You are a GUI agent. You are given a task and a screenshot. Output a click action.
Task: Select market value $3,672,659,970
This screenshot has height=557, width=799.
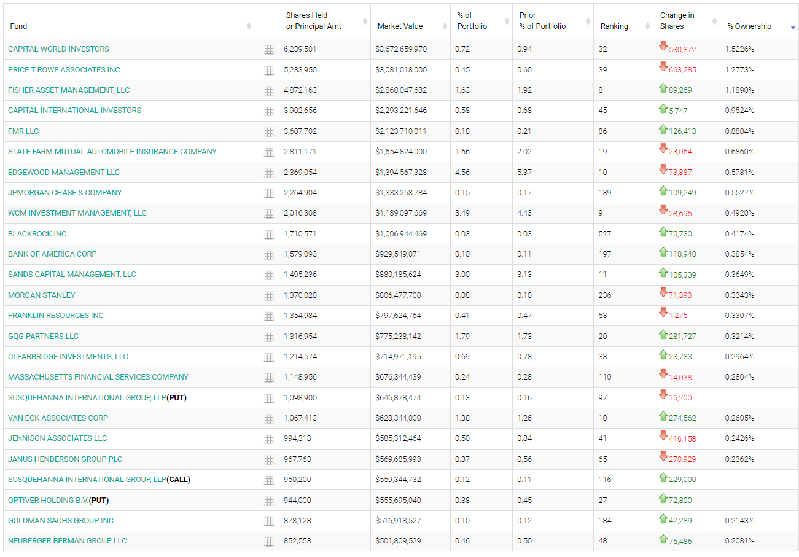pyautogui.click(x=401, y=49)
